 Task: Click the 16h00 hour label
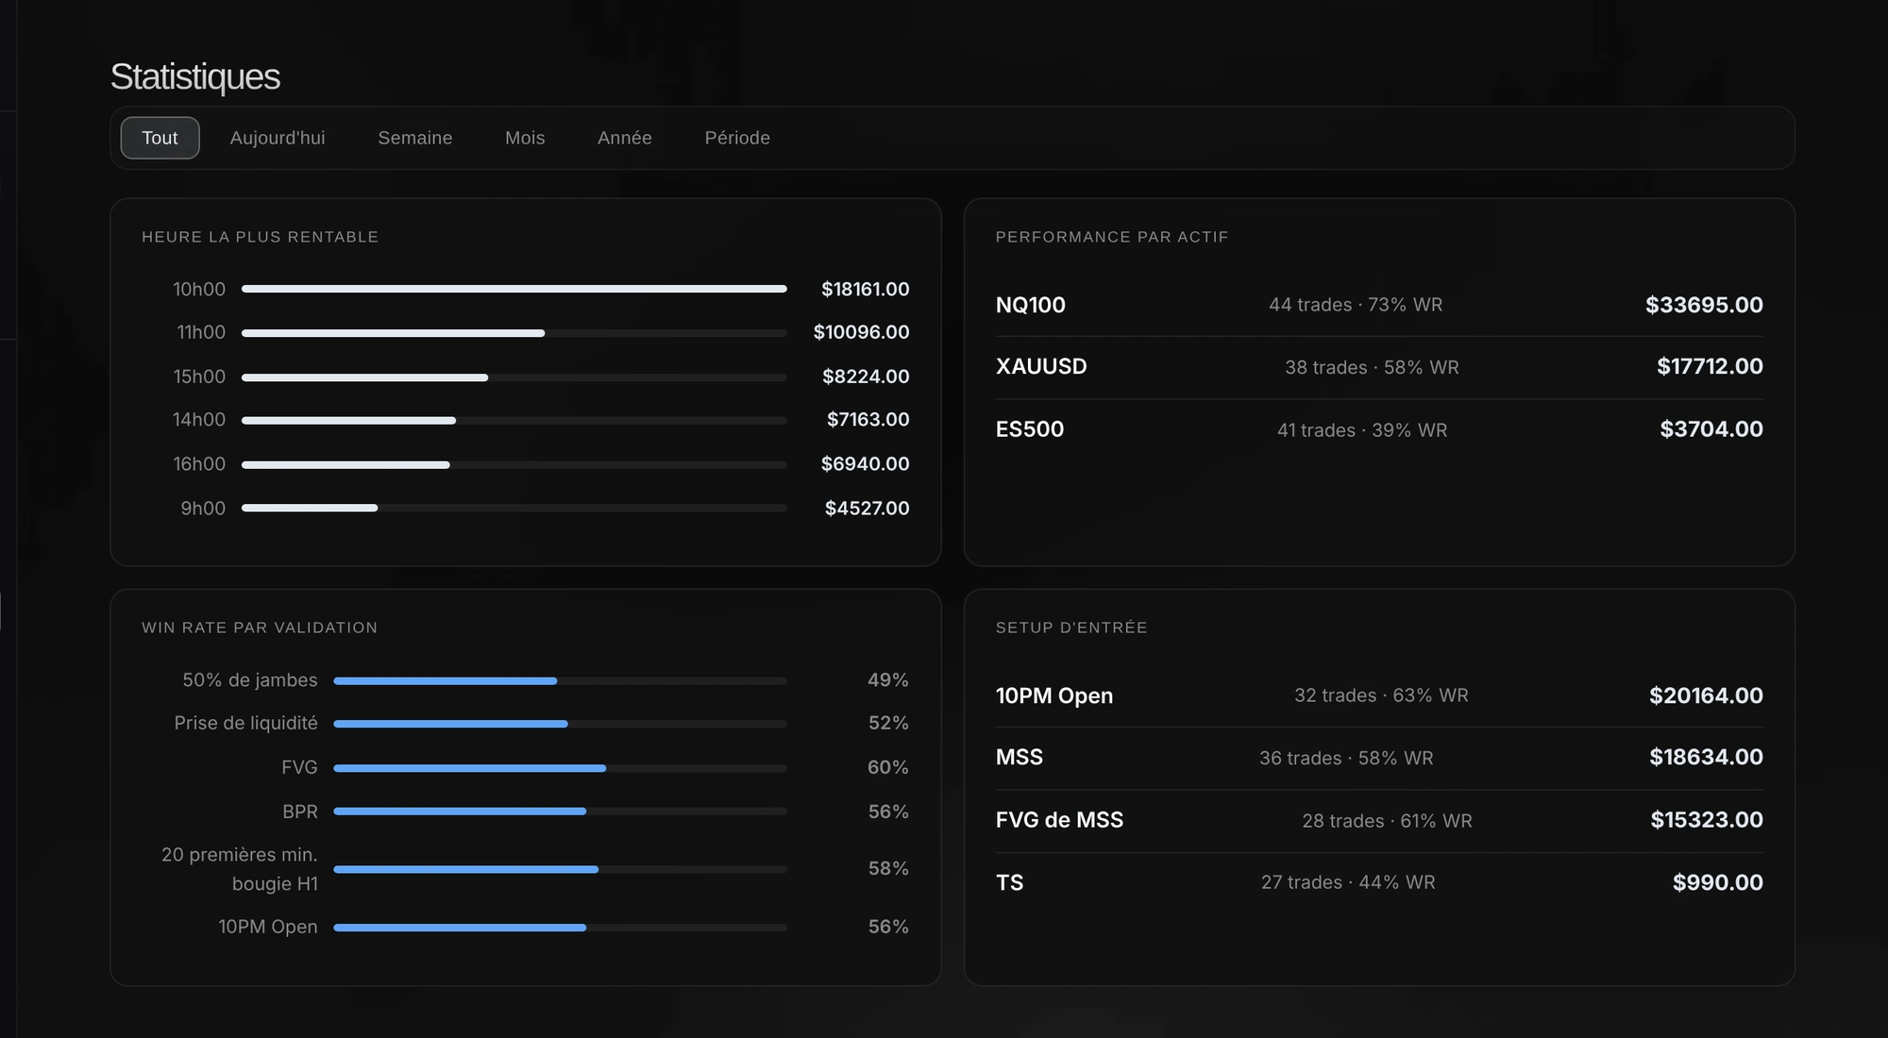point(199,464)
